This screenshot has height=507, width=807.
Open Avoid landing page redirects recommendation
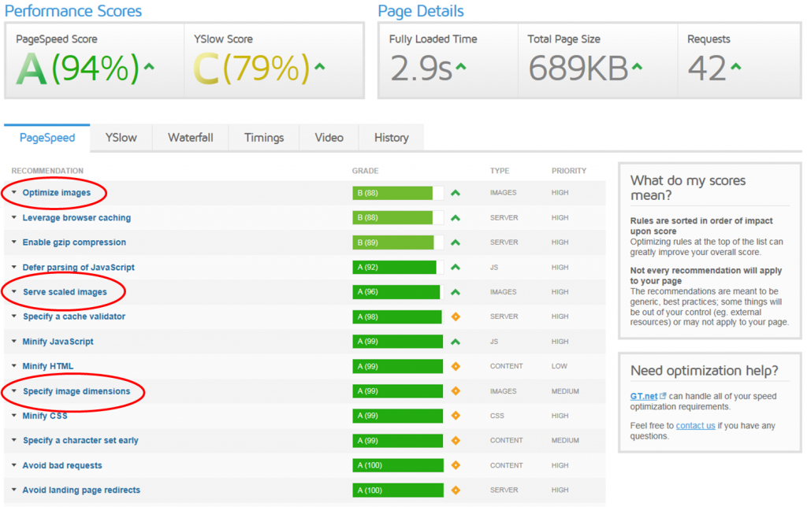tap(81, 490)
